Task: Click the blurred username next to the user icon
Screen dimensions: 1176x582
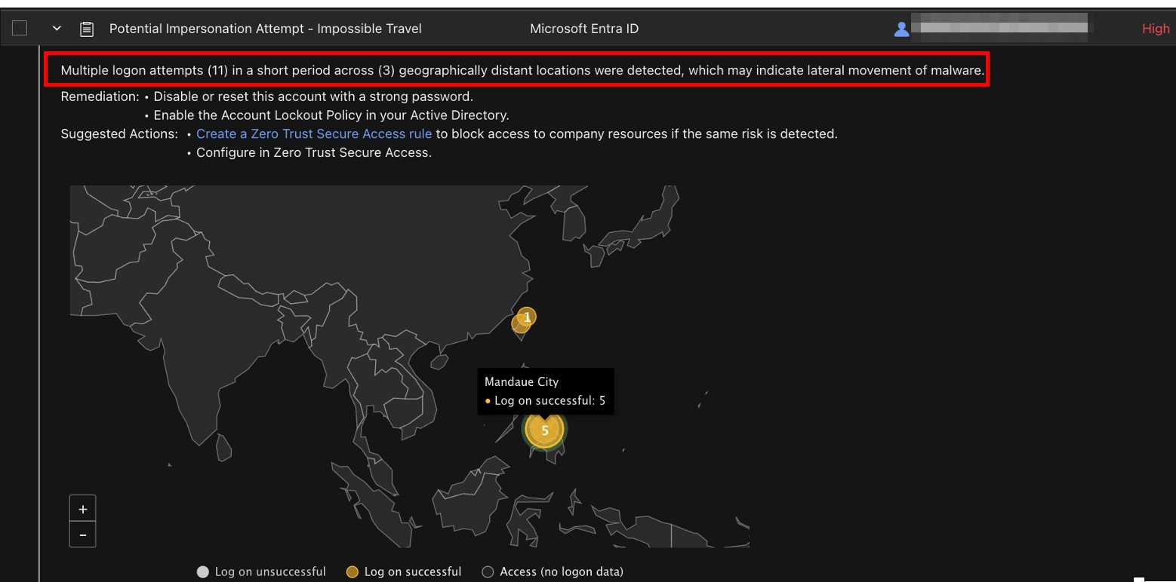Action: click(x=999, y=26)
